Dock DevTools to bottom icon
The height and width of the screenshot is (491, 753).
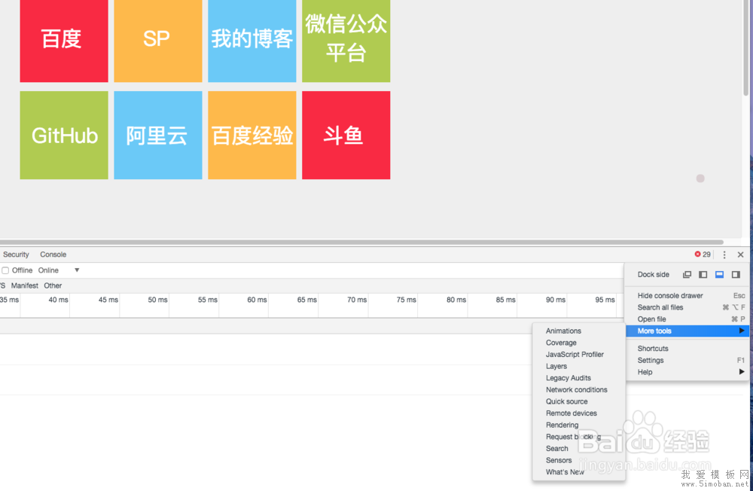(x=719, y=275)
